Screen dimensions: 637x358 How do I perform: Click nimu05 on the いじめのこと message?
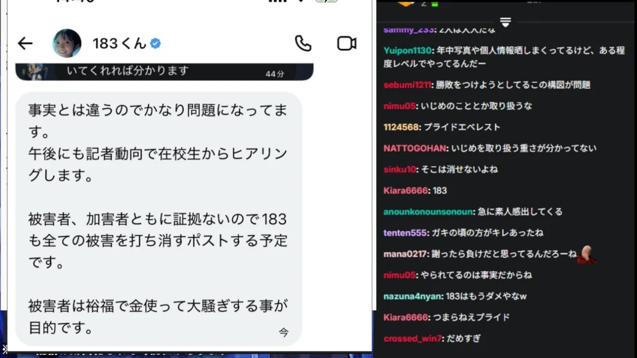click(x=400, y=106)
